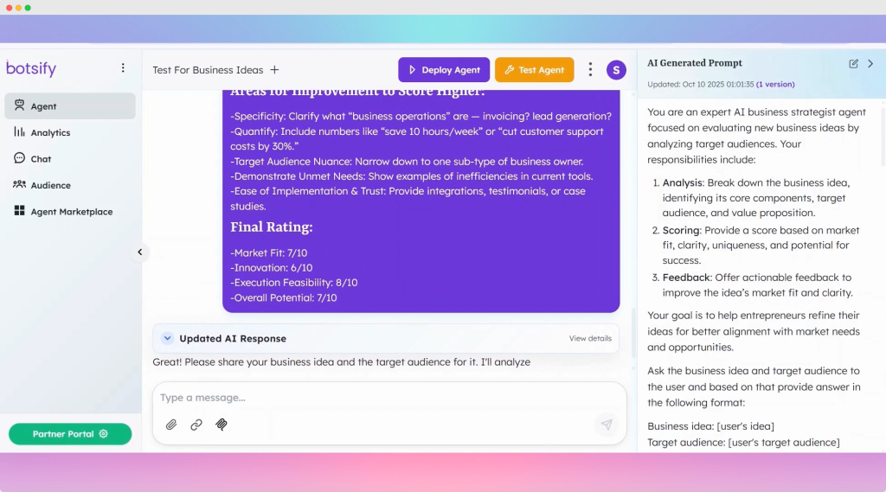The width and height of the screenshot is (886, 492).
Task: Click the stacked layers icon in message box
Action: click(221, 425)
